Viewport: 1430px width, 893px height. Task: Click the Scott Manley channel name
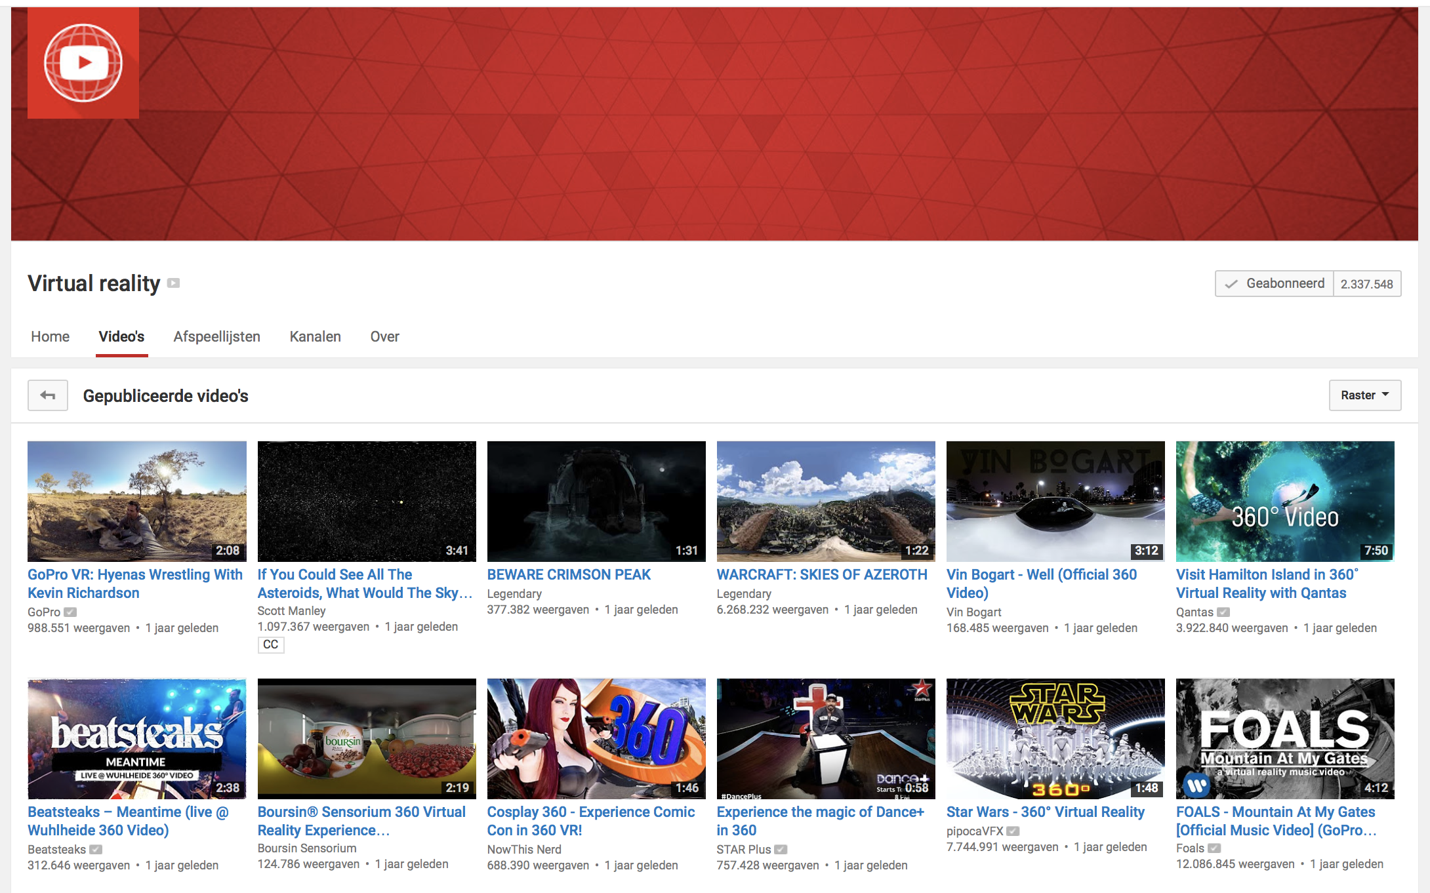[291, 610]
